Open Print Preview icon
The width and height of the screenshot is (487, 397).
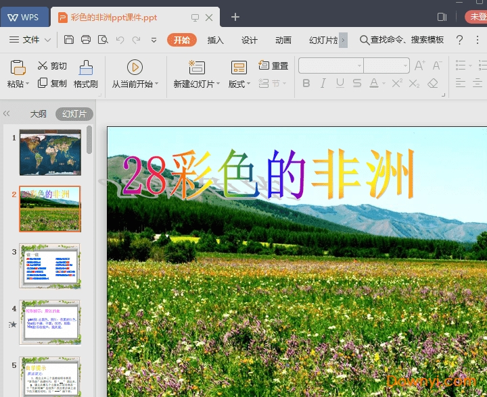pos(103,40)
